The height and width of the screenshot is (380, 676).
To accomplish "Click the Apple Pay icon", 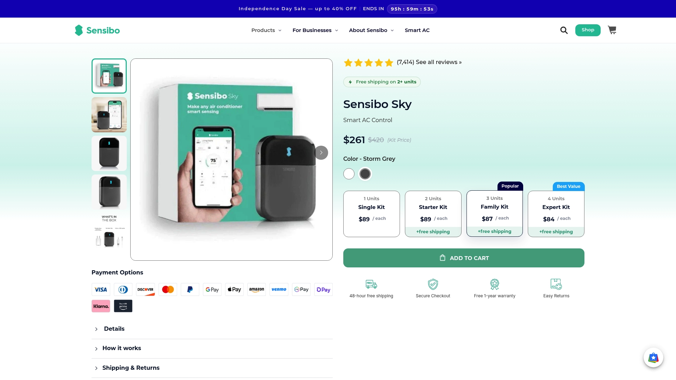I will 234,290.
